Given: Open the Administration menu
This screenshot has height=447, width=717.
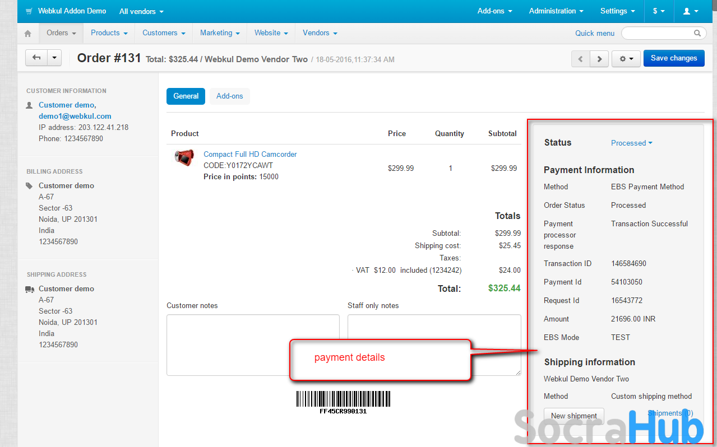Looking at the screenshot, I should coord(556,11).
